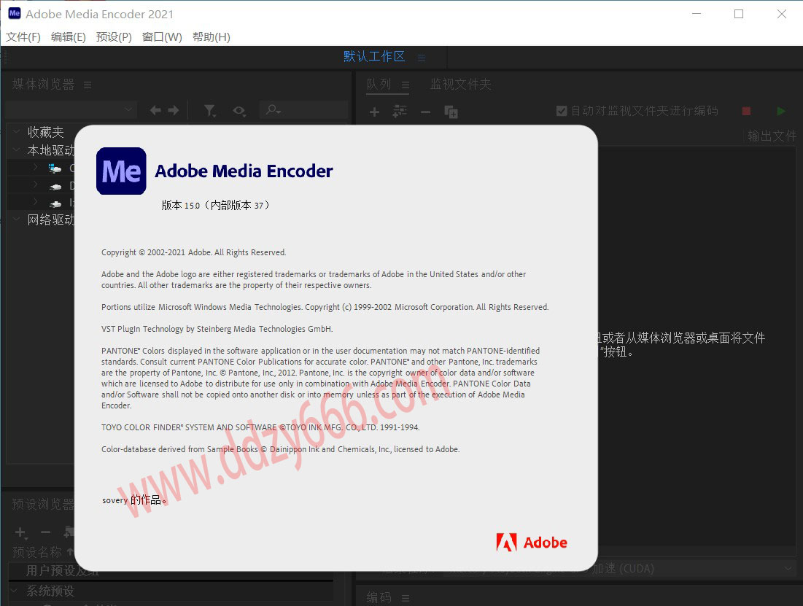
Task: Click the Me app icon in title bar
Action: tap(15, 13)
